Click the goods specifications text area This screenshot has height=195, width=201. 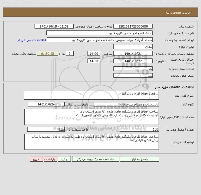92,117
